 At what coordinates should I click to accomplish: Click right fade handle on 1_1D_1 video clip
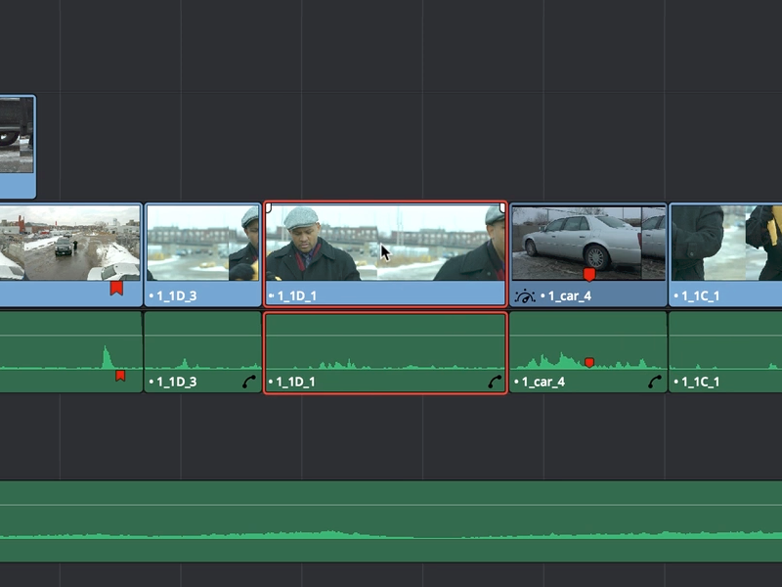502,207
